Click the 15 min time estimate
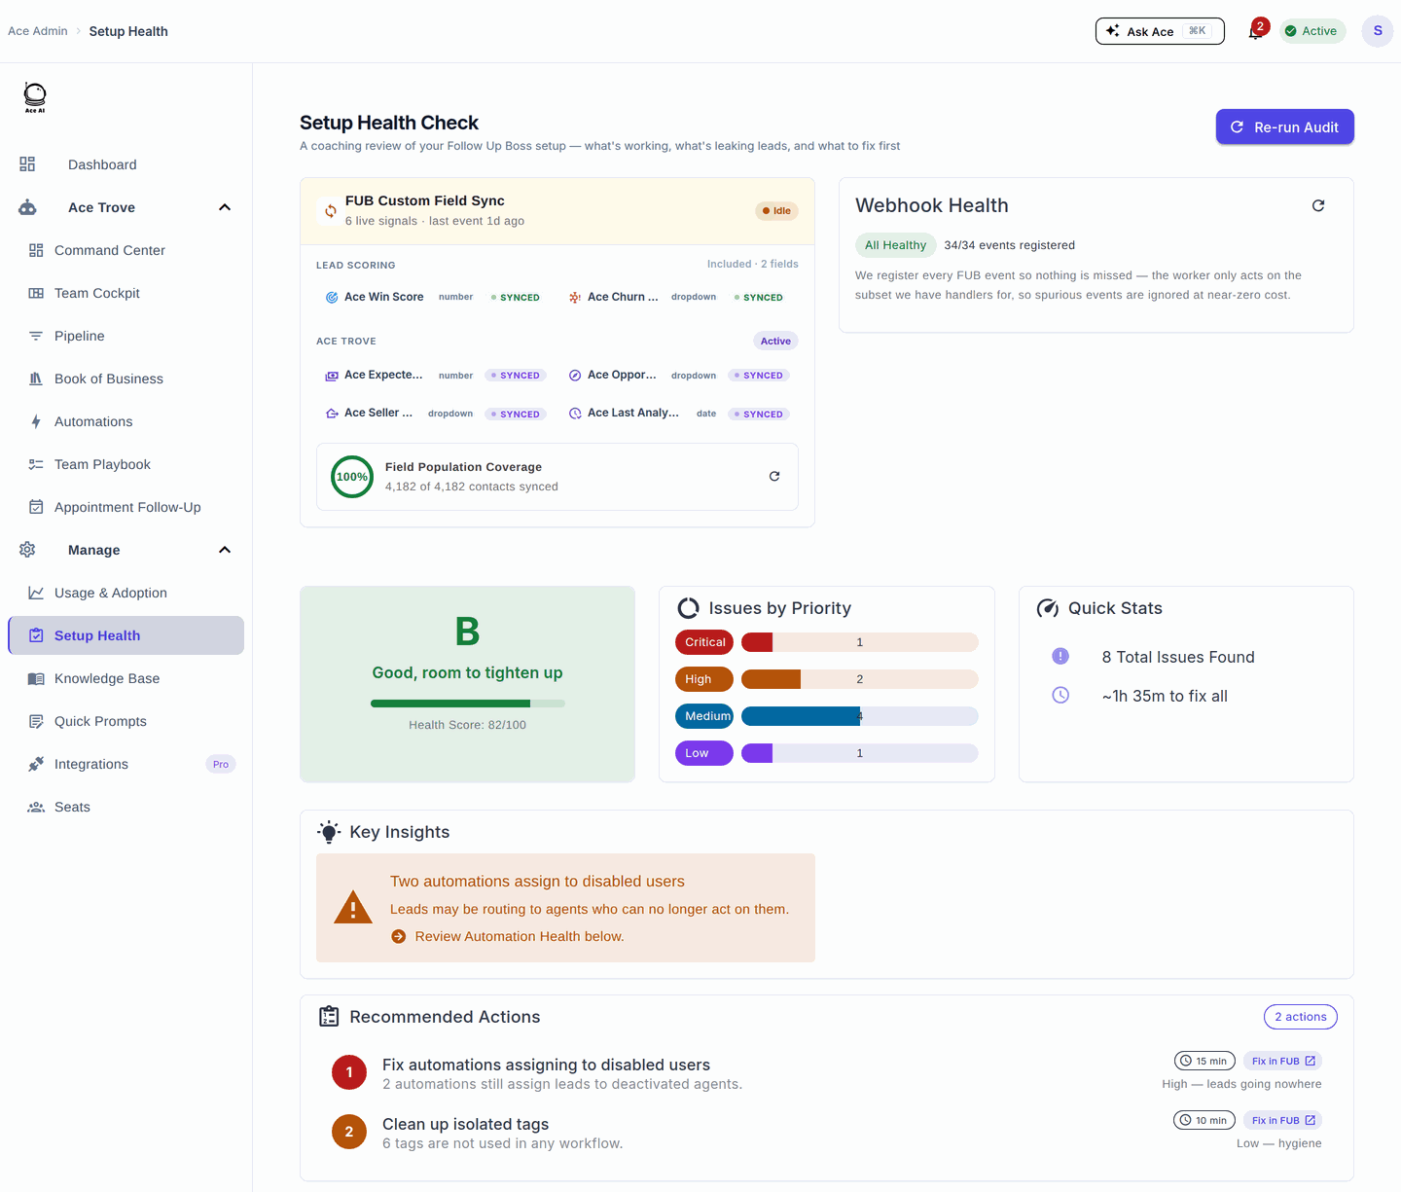The image size is (1401, 1192). [x=1204, y=1061]
